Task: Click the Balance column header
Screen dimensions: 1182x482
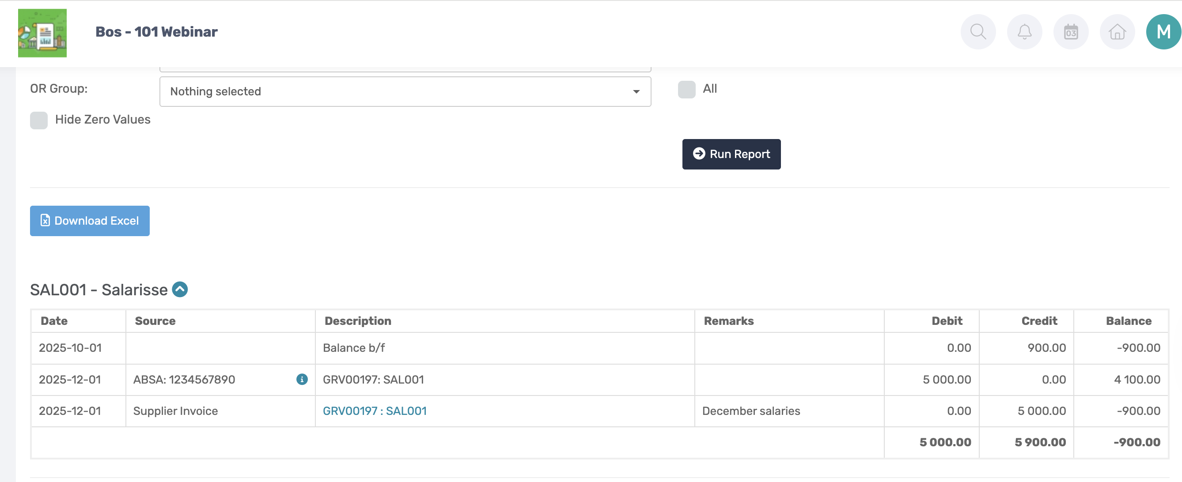Action: pos(1128,321)
